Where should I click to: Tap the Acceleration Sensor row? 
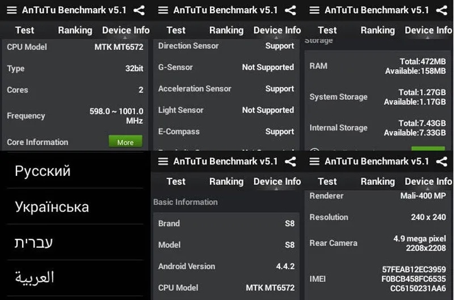pos(226,88)
